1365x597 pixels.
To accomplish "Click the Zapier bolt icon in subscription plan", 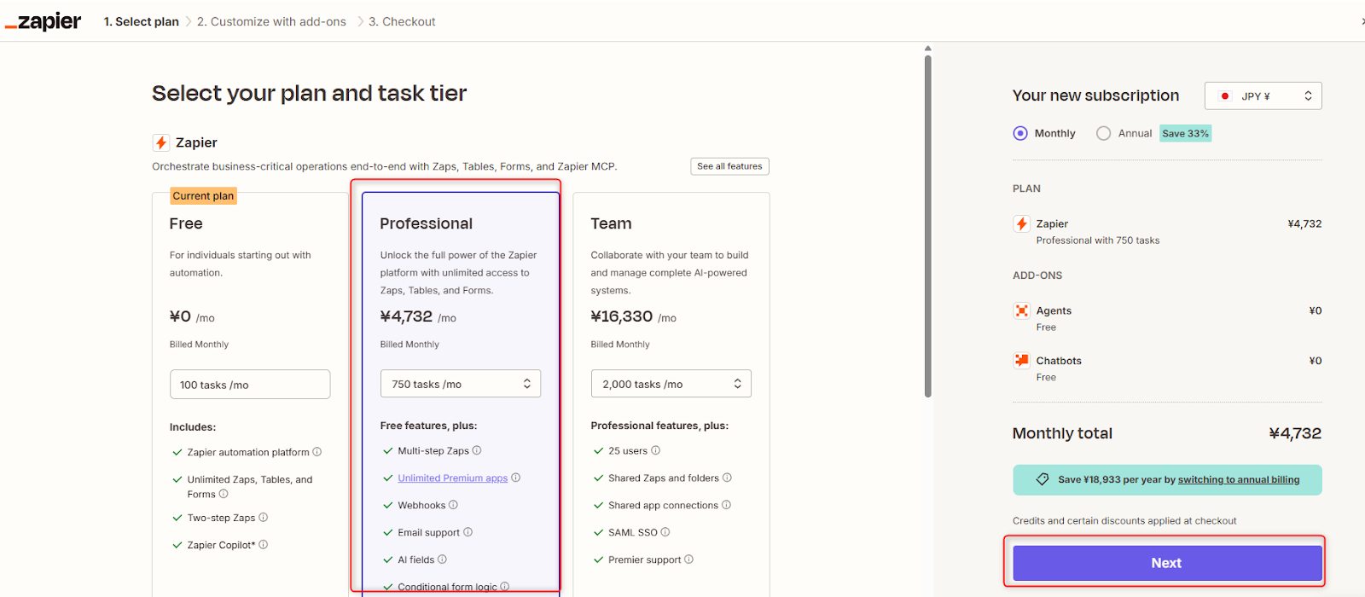I will click(x=1021, y=223).
